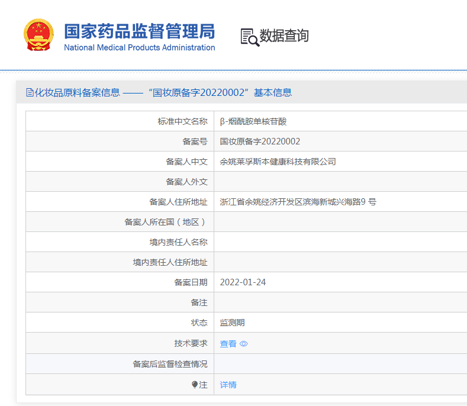467x406 pixels.
Task: Click the National Medical Products Administration text
Action: pyautogui.click(x=139, y=48)
